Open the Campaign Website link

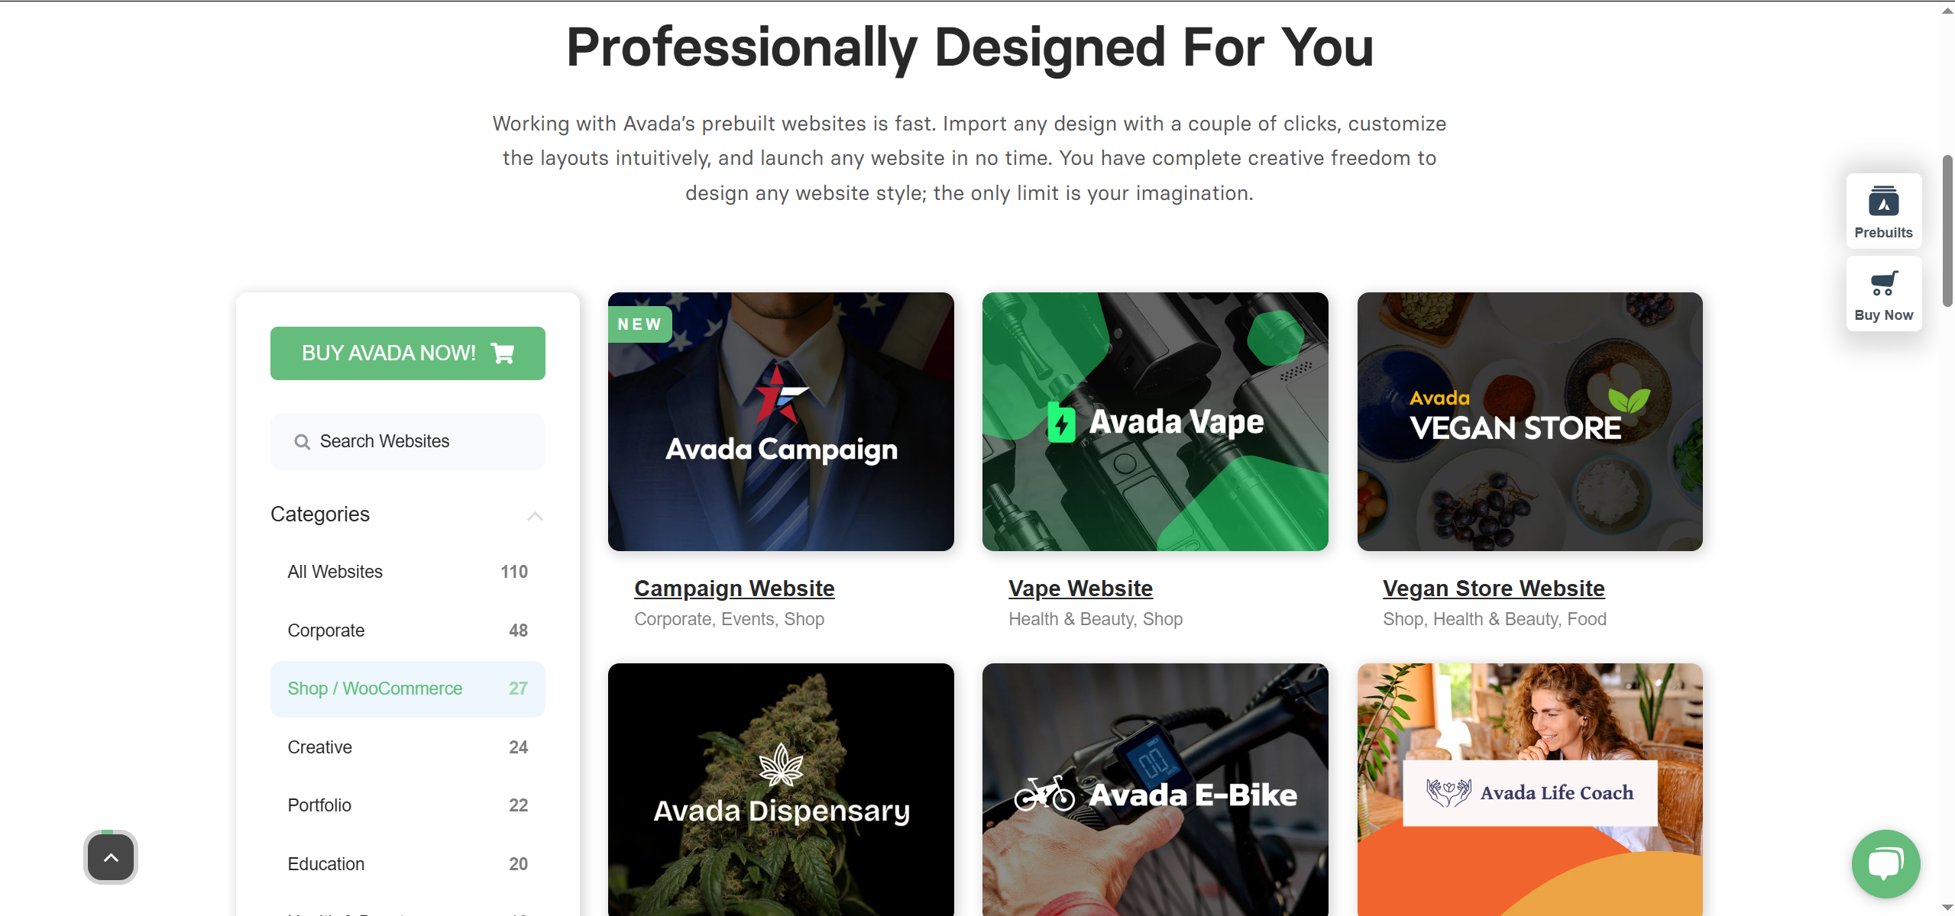coord(734,589)
